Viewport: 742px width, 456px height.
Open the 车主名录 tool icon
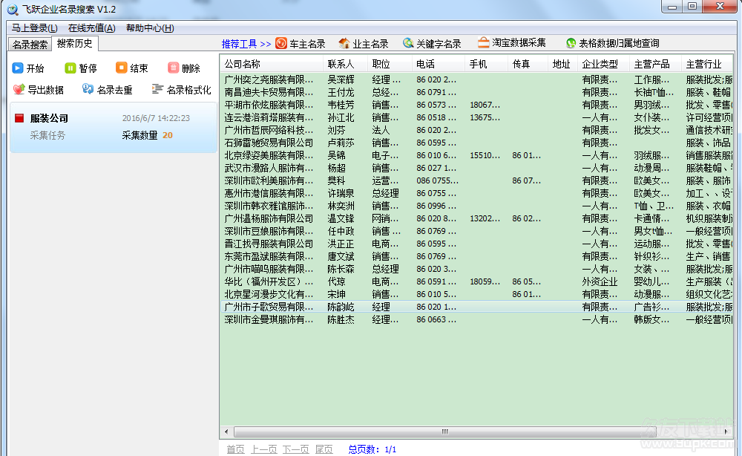coord(281,43)
